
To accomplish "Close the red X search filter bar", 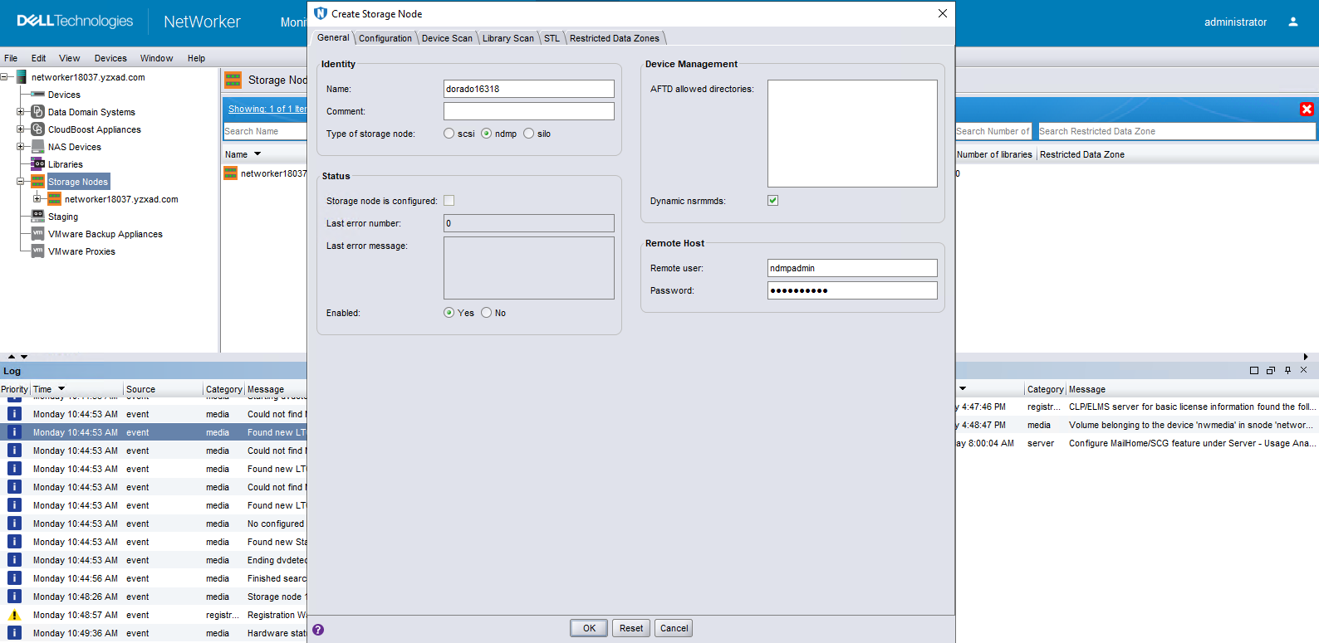I will click(x=1307, y=109).
